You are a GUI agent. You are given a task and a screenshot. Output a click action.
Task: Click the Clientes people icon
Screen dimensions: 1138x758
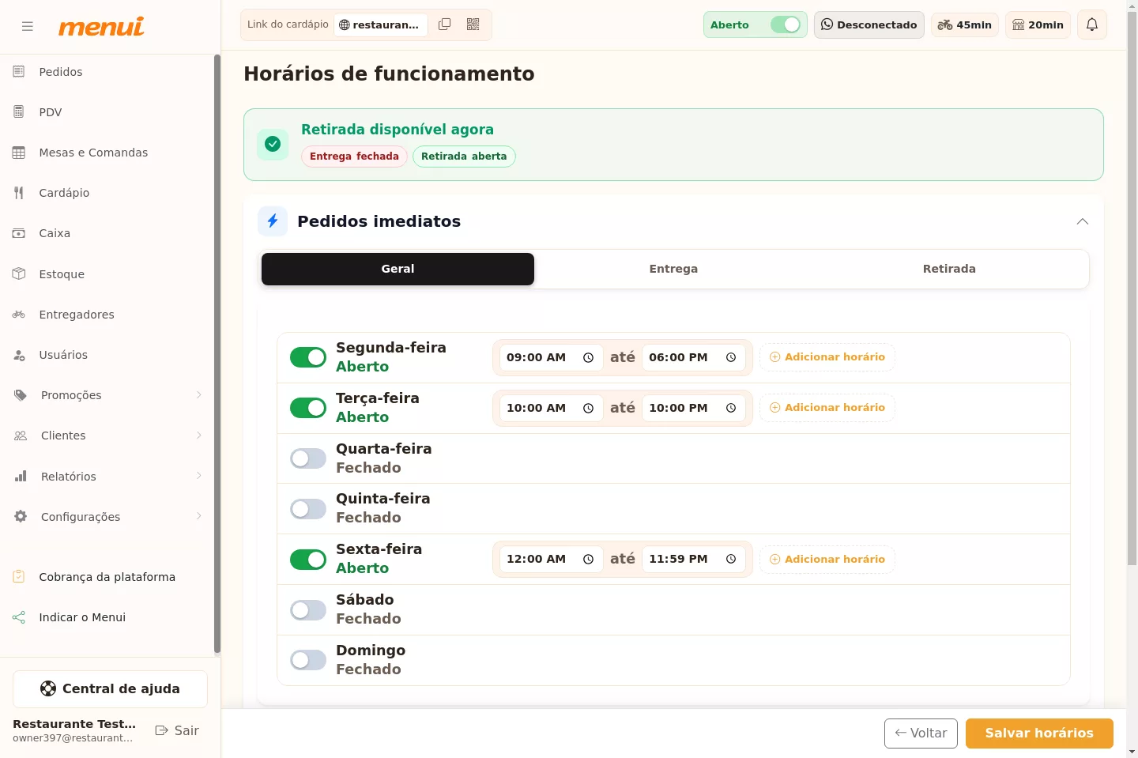(x=21, y=436)
